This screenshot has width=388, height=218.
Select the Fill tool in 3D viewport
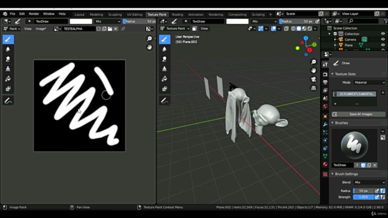coord(164,79)
